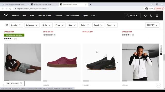Expand the Sport filter dropdown
The image size is (165, 92).
point(98,25)
